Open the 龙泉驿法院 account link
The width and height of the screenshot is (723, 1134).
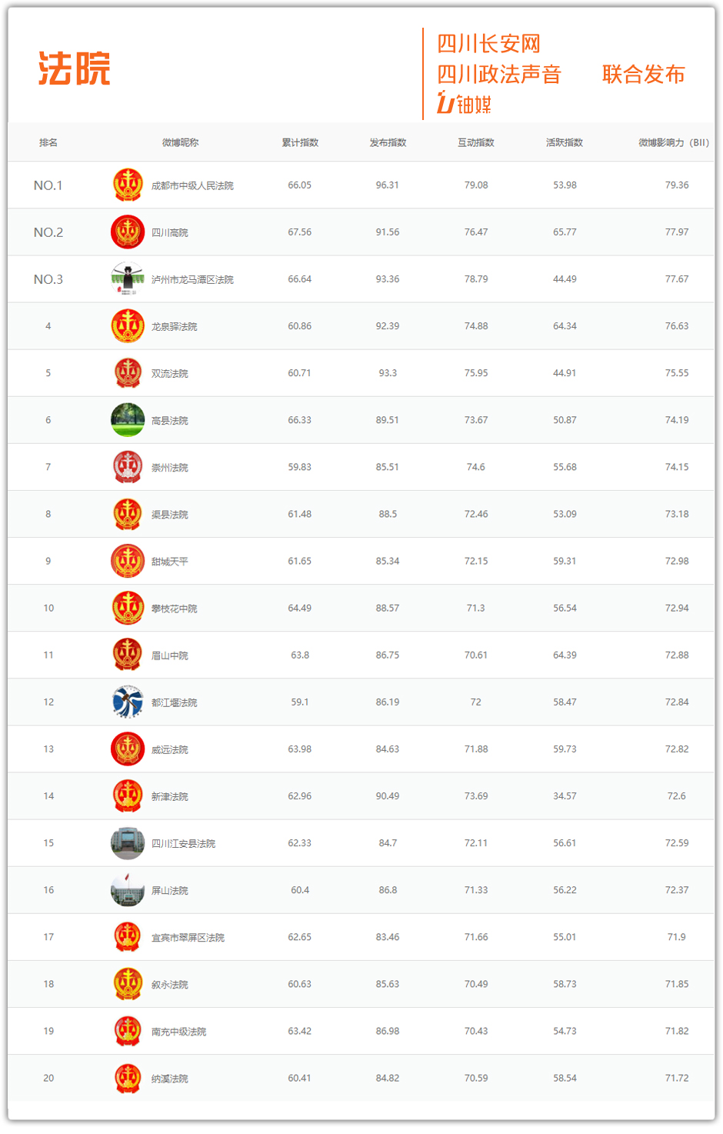click(174, 327)
